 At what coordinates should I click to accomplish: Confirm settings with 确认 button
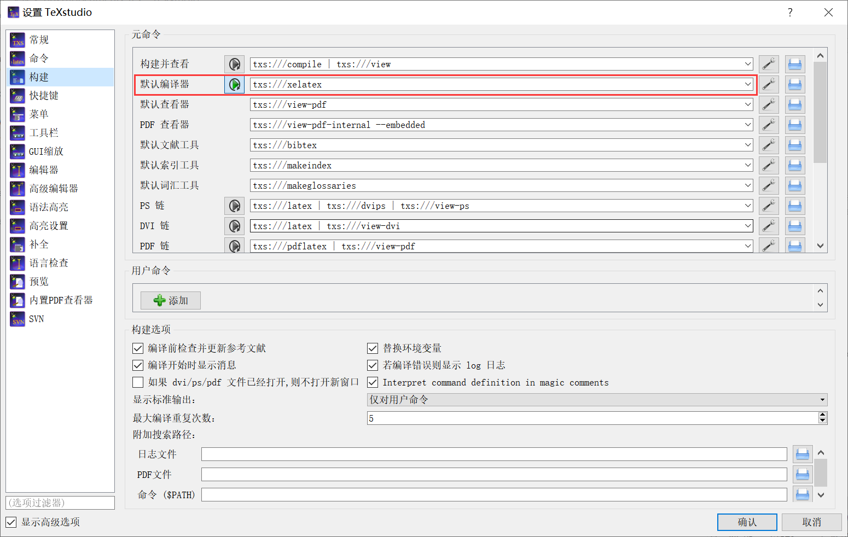pyautogui.click(x=747, y=522)
